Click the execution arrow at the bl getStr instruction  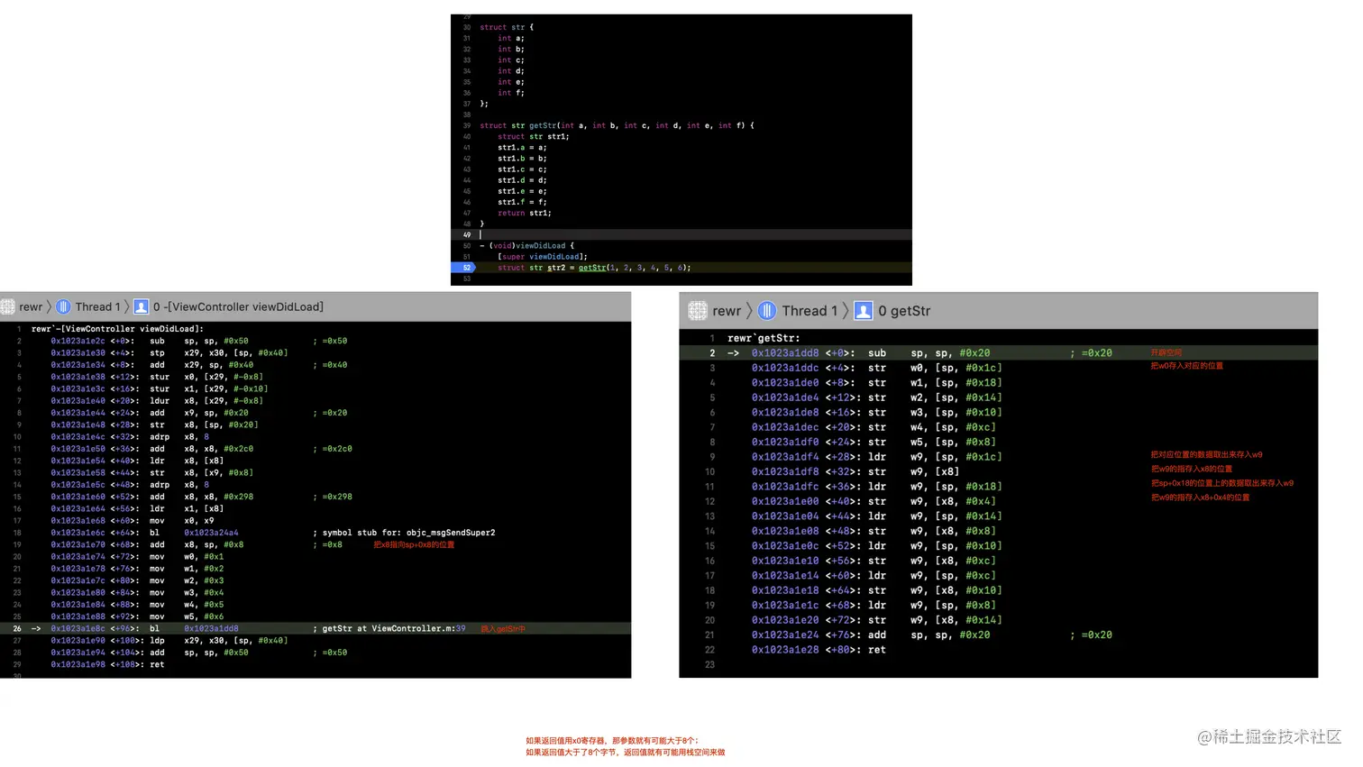click(x=36, y=628)
